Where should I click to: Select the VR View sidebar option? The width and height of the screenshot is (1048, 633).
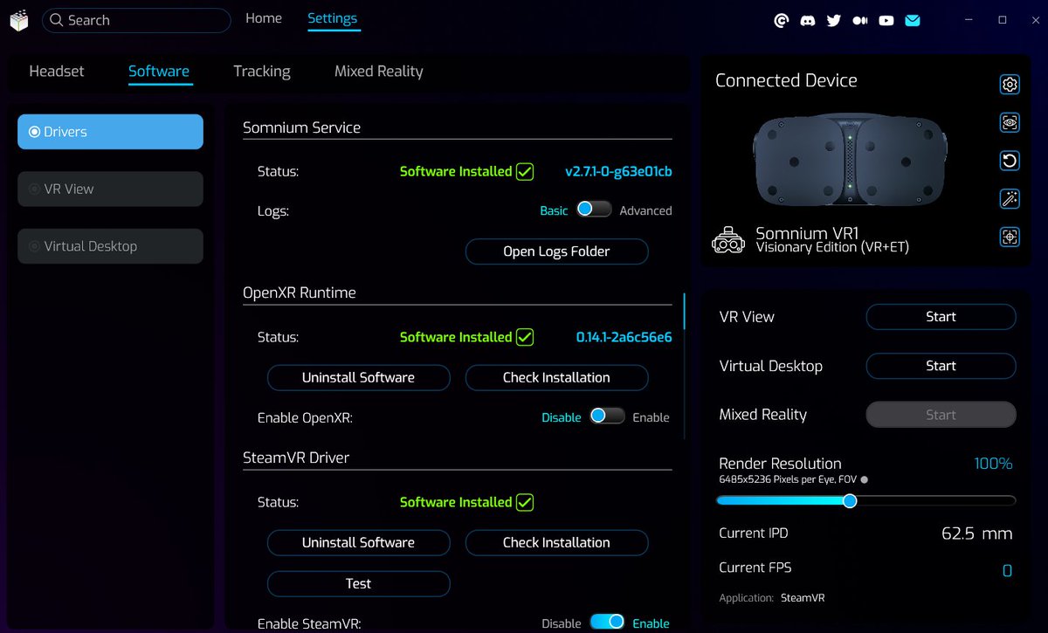click(x=110, y=189)
